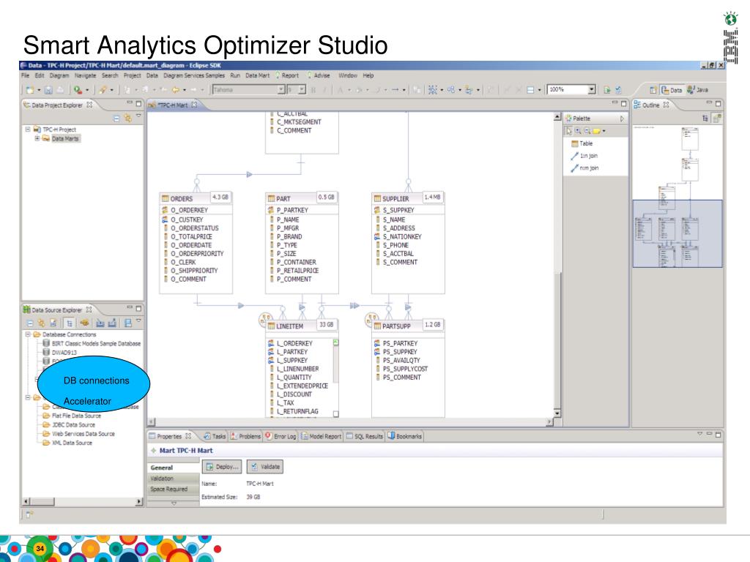Select the P_RETAILPRICE column in PART
The height and width of the screenshot is (562, 750).
click(294, 271)
